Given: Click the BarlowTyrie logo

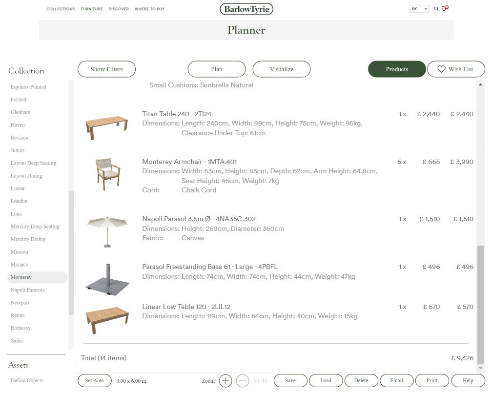Looking at the screenshot, I should click(x=246, y=9).
